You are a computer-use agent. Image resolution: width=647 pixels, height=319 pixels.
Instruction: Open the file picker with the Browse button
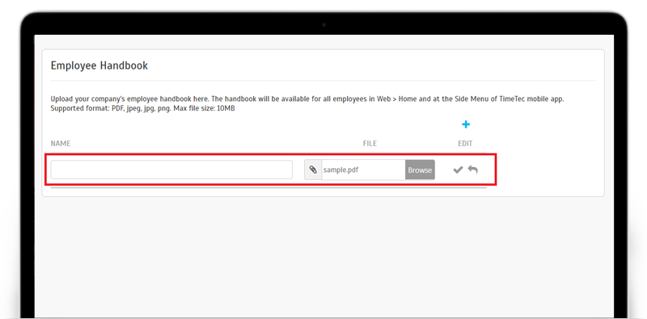point(420,170)
